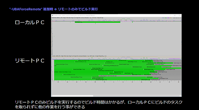This screenshot has width=199, height=110.
Task: Select the Module.CoreUObject.7.cpp process bar
Action: [136, 68]
